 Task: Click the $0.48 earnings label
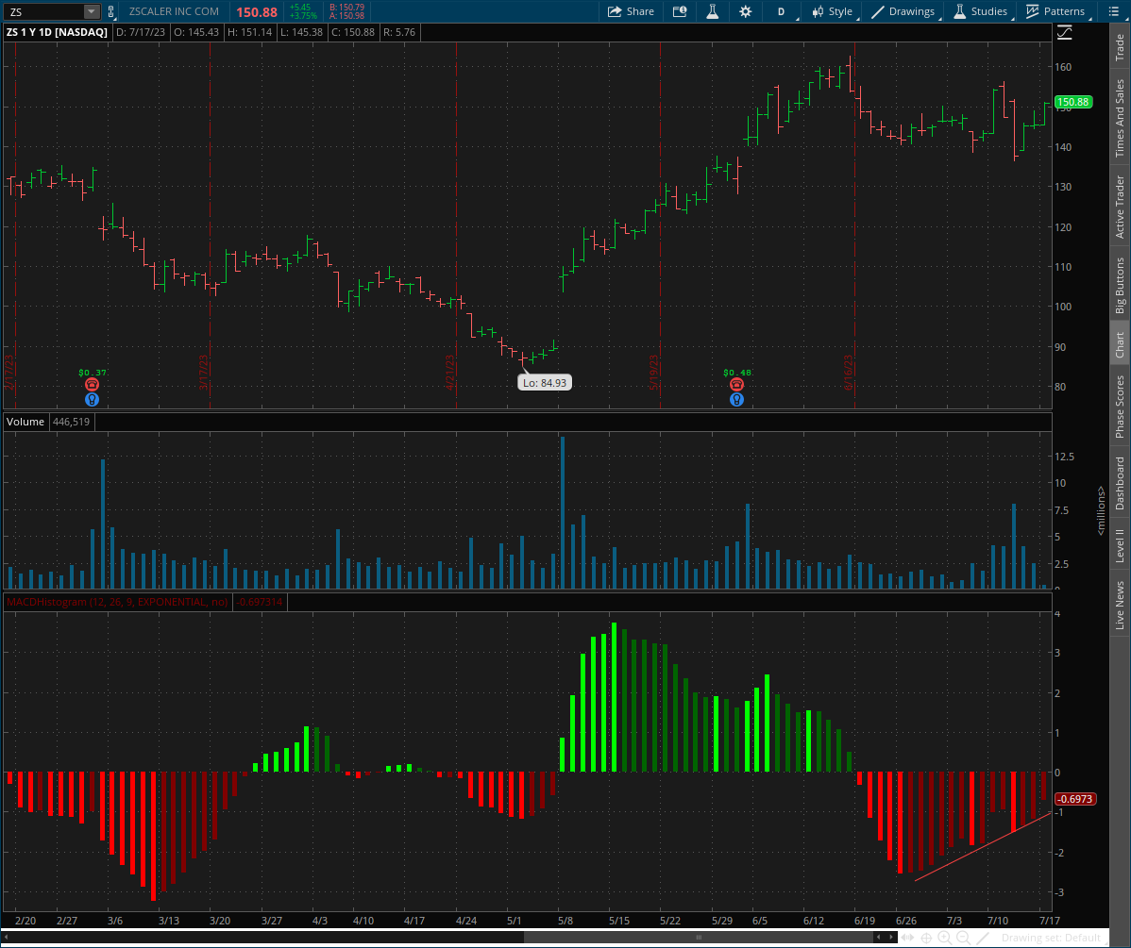pos(737,373)
